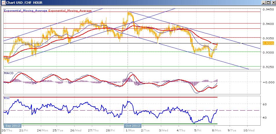Click the 20/Thu date label
This screenshot has height=134, width=276.
tap(6, 130)
